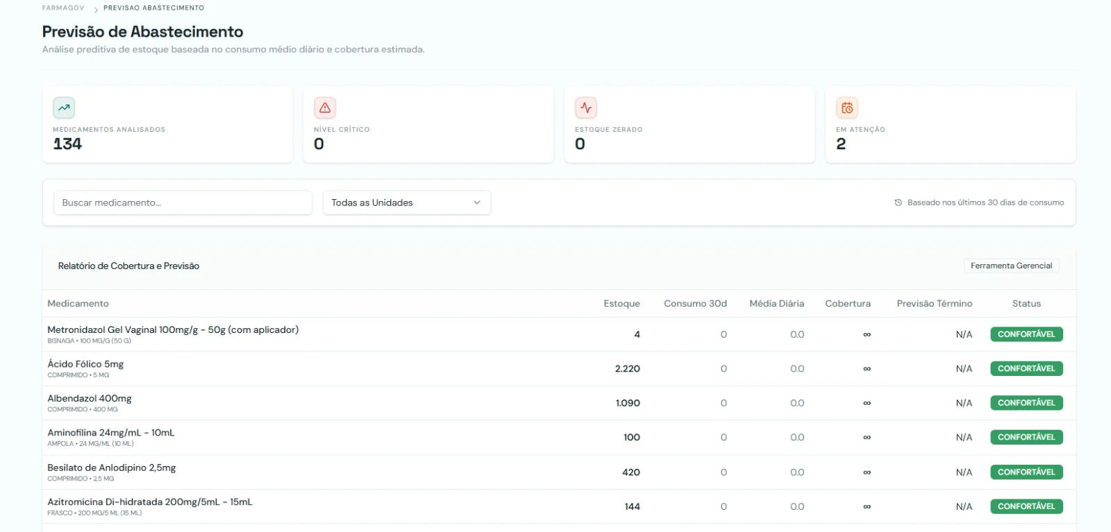Go to FARMAGOV breadcrumb link
This screenshot has width=1111, height=532.
(63, 8)
